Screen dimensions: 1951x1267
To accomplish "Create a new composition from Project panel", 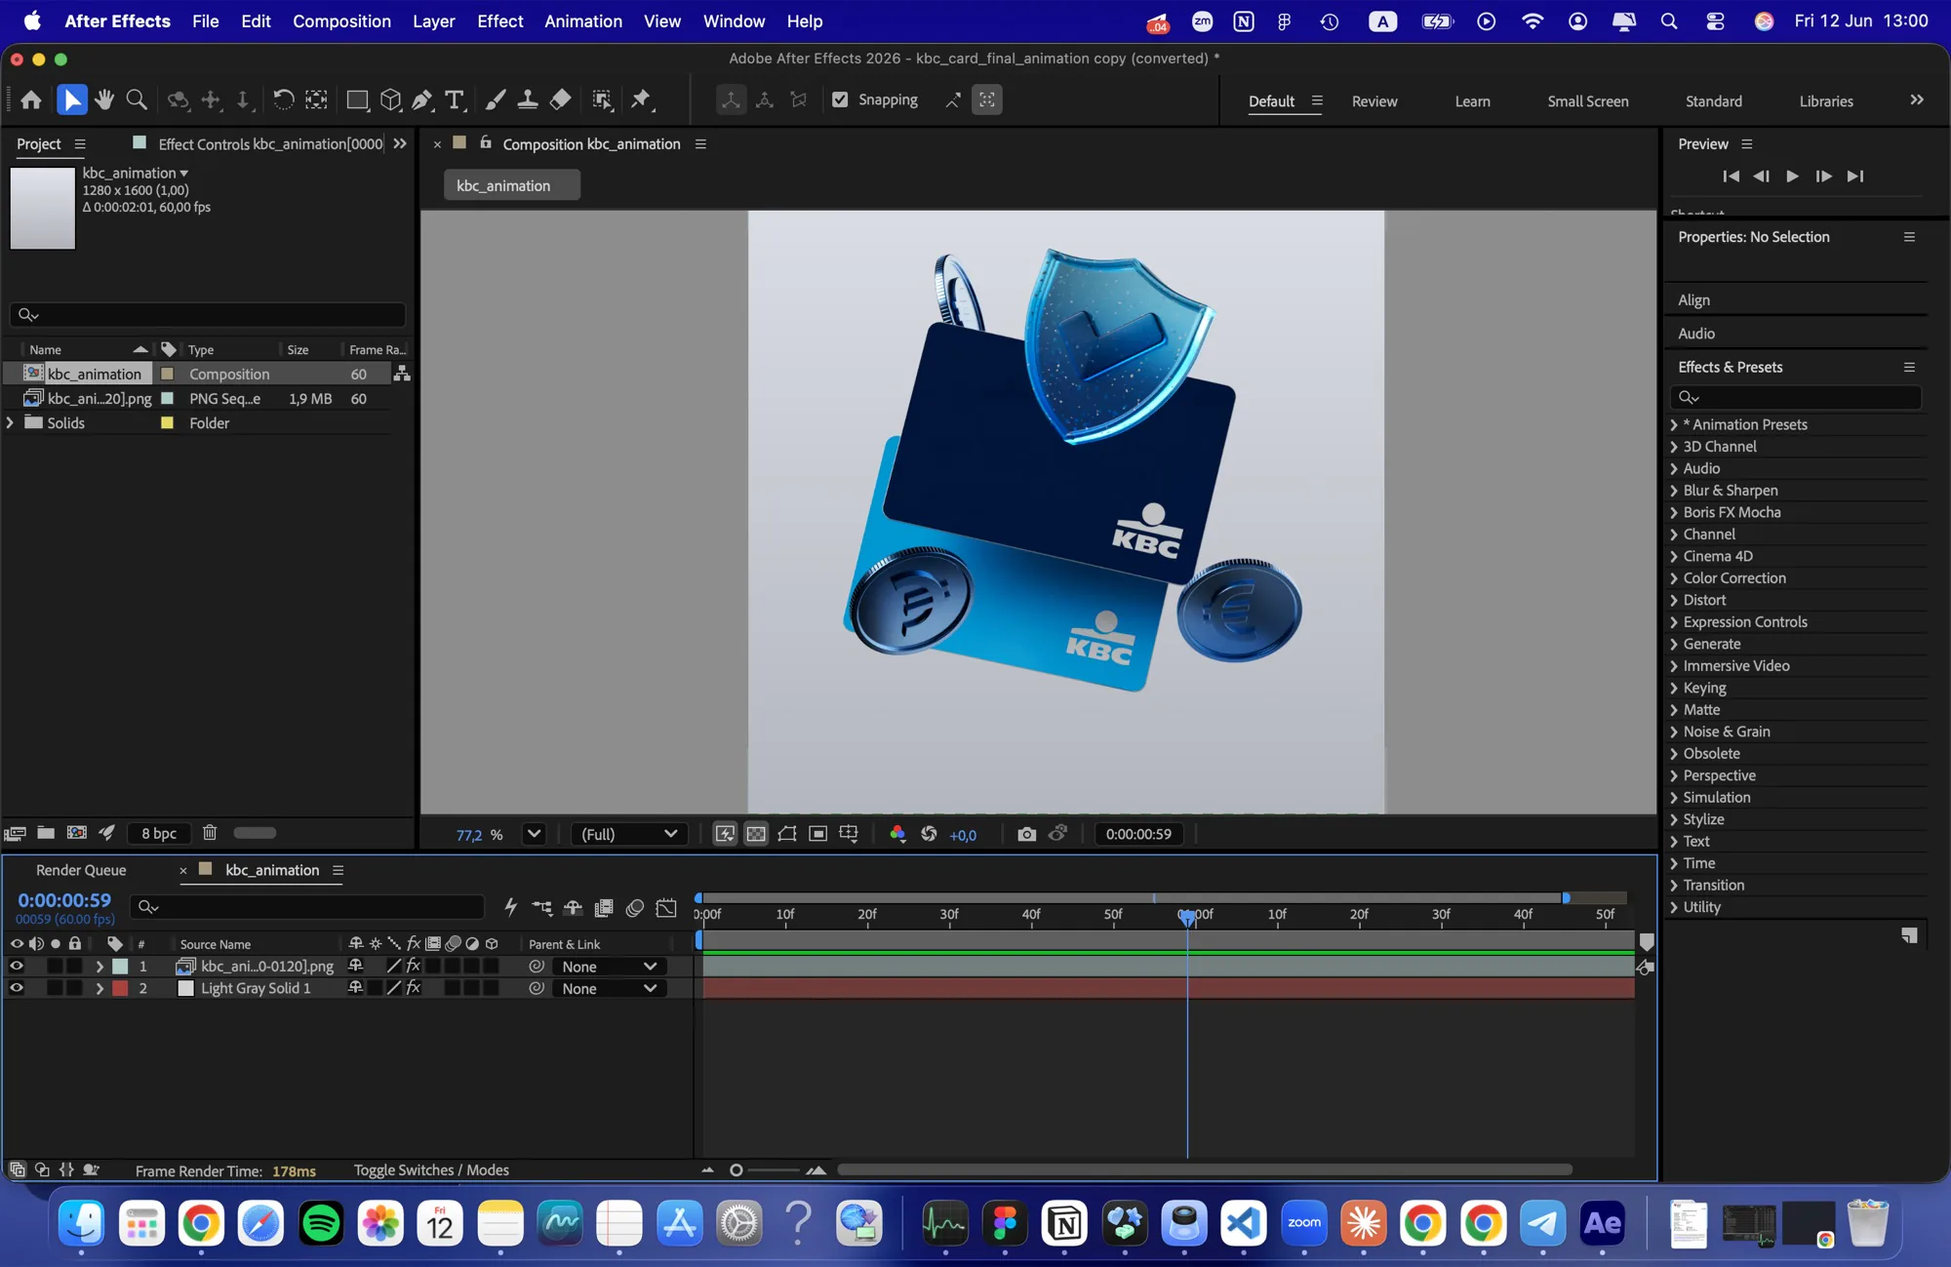I will (x=77, y=833).
